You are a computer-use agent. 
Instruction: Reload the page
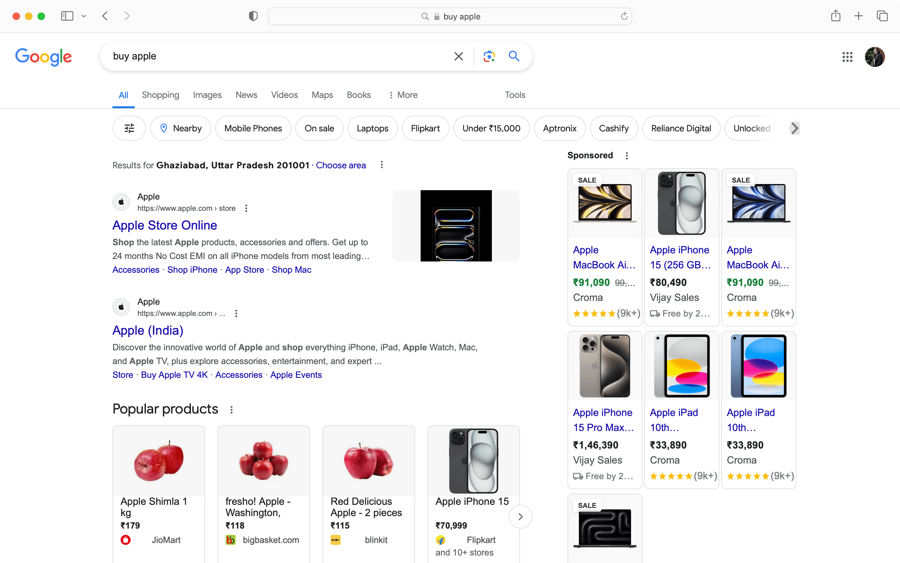[624, 16]
